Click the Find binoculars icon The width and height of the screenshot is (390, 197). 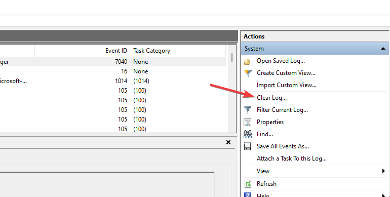pos(248,134)
